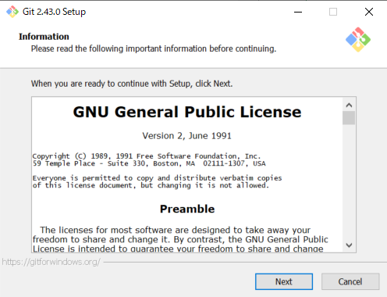Click the grayed maximize window button

pos(333,12)
